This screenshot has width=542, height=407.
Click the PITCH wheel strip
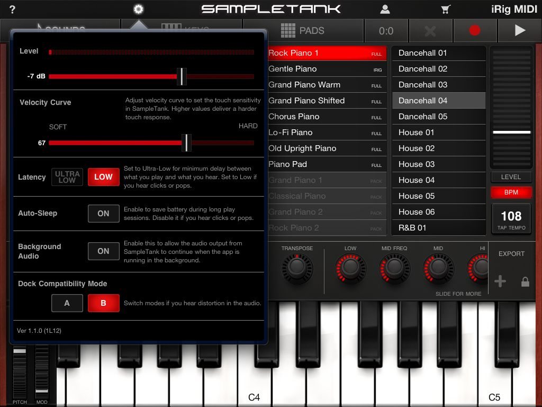coord(20,372)
